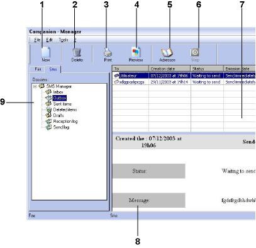
Task: Click the 29/11/2003 at 19h14 date cell
Action: 169,82
